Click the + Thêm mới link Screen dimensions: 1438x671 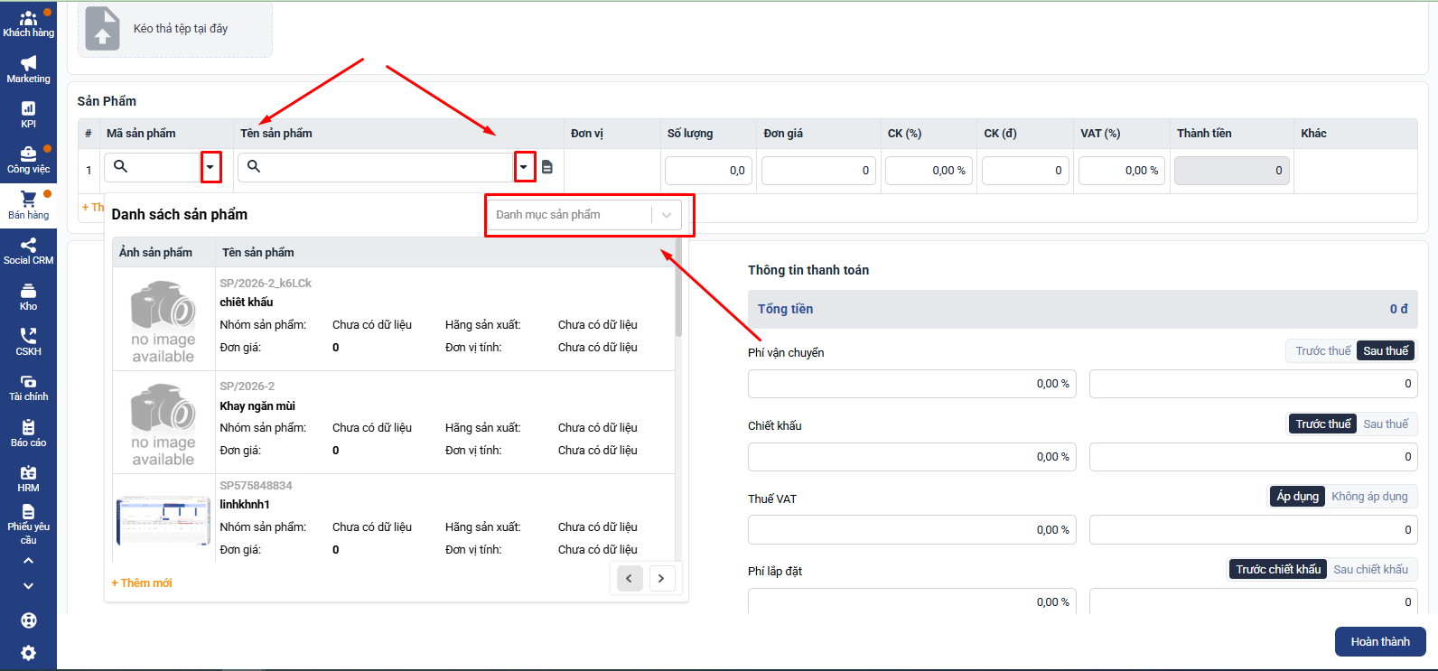[142, 583]
